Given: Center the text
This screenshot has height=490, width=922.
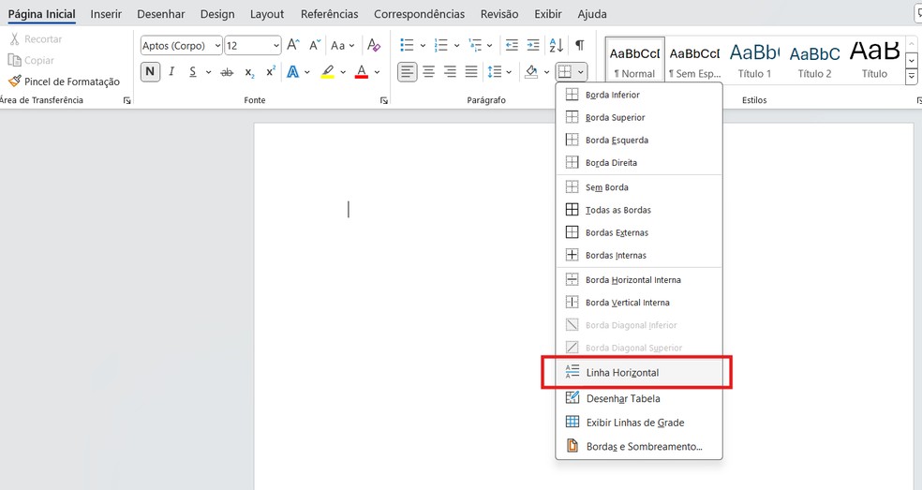Looking at the screenshot, I should (428, 72).
